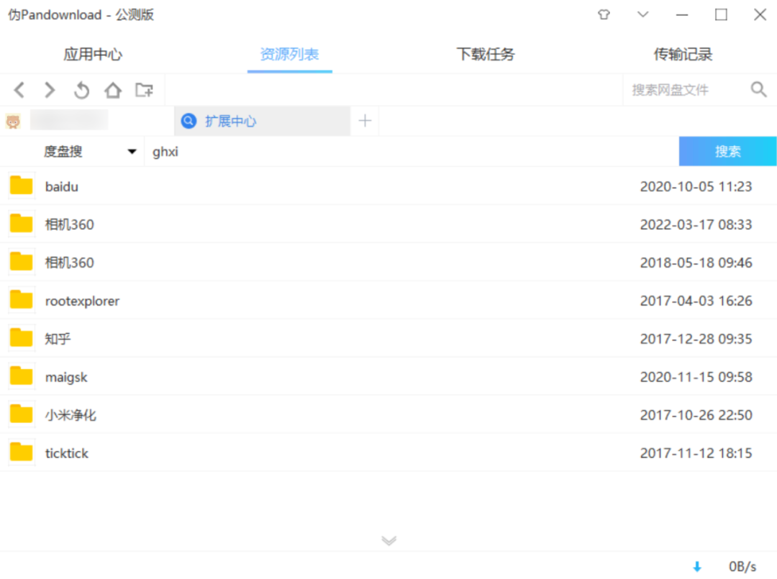This screenshot has height=579, width=777.
Task: Add a new browser tab with plus button
Action: (x=365, y=120)
